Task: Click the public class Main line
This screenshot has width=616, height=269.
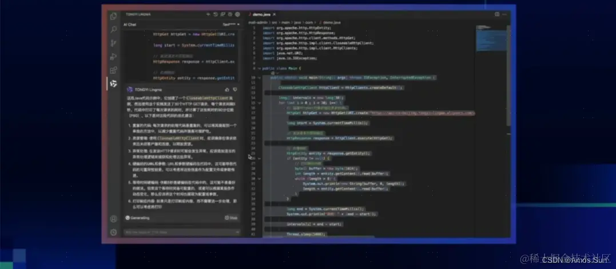Action: [x=281, y=68]
